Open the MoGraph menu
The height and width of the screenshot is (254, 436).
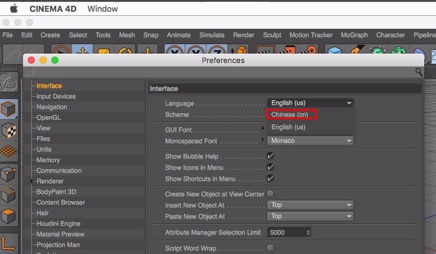pyautogui.click(x=354, y=35)
